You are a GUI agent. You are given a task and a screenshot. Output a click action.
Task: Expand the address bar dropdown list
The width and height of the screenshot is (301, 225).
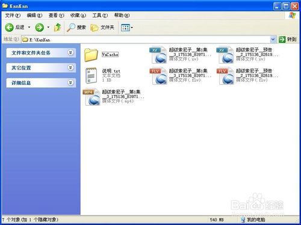[x=273, y=40]
